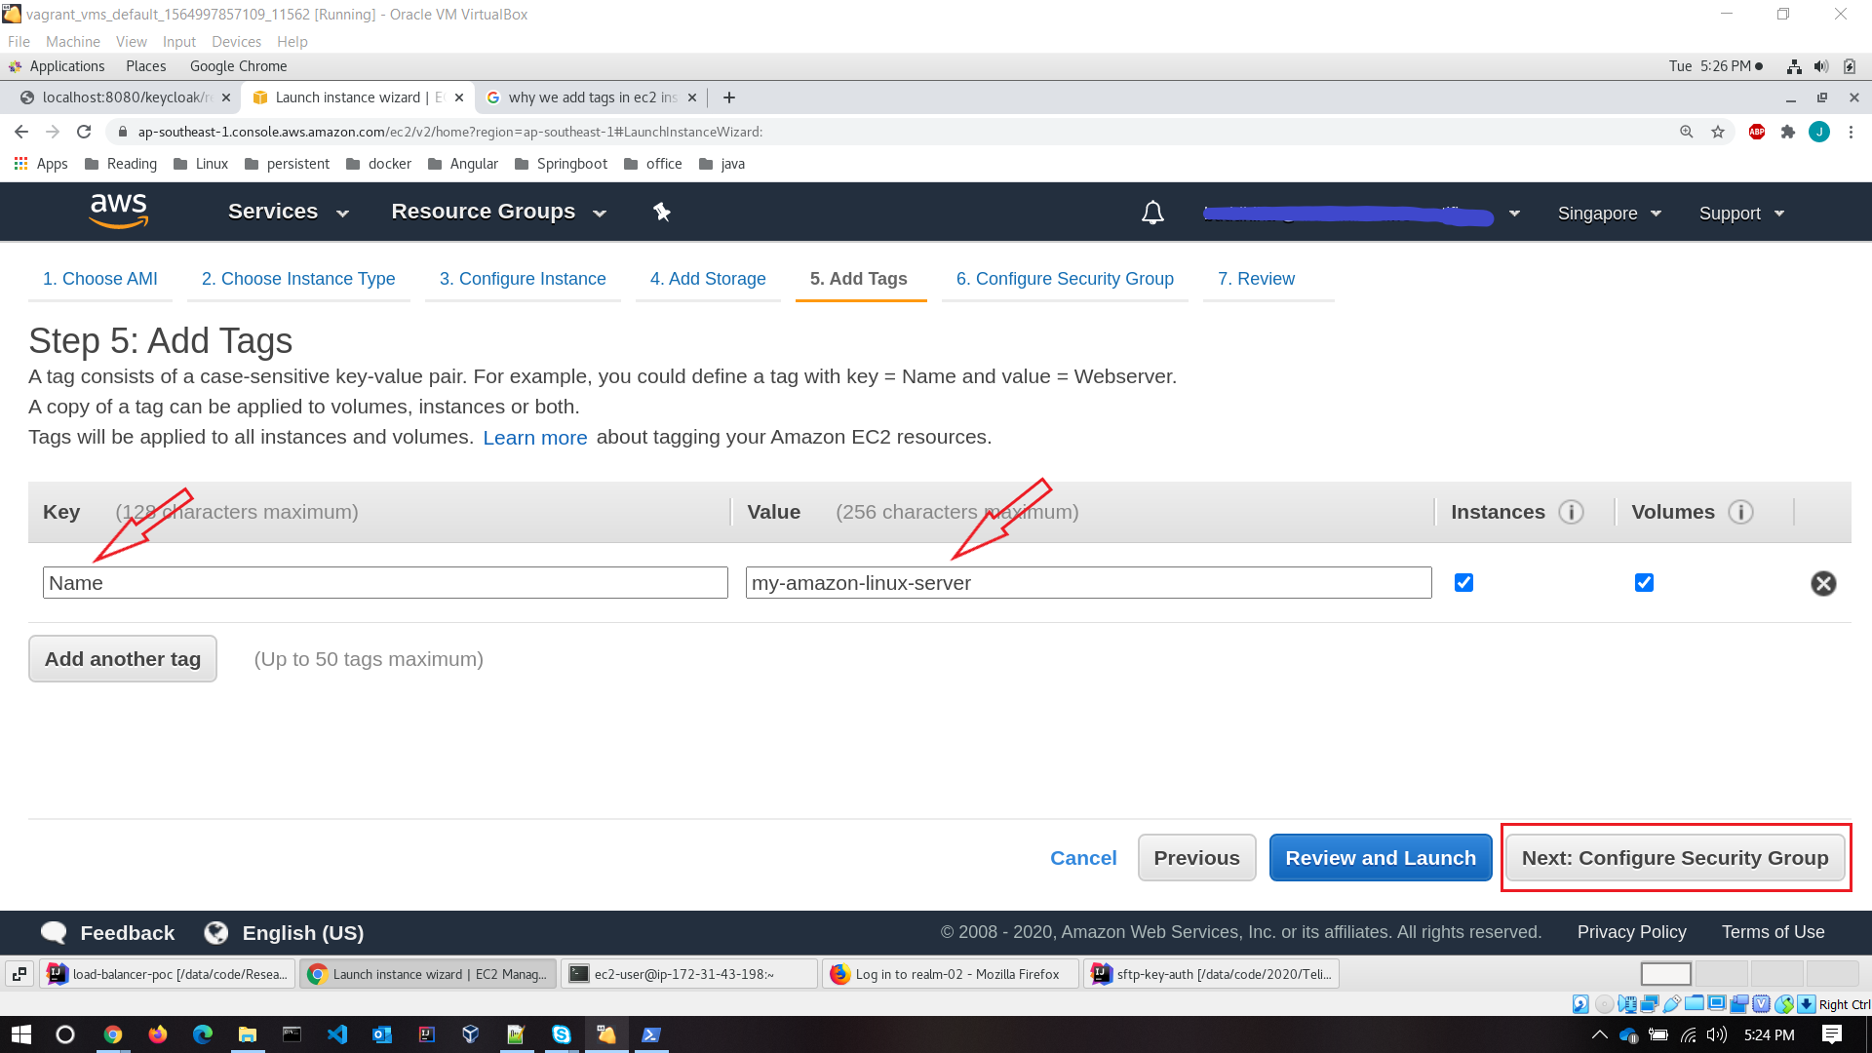Click the Volumes column info icon
Image resolution: width=1872 pixels, height=1053 pixels.
(1740, 512)
